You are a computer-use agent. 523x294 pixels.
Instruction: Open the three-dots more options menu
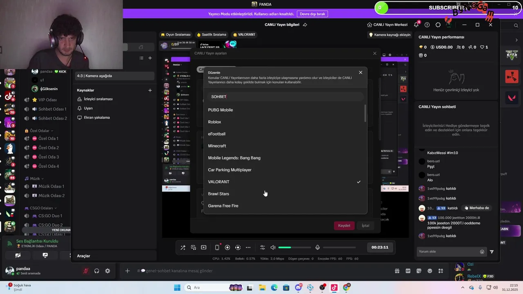(x=248, y=247)
